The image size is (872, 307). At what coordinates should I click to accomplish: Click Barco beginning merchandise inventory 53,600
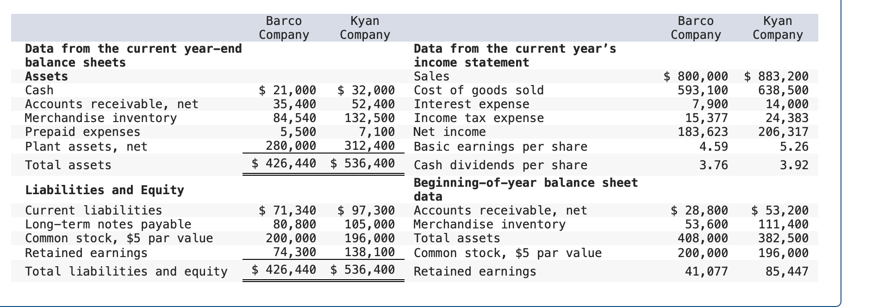click(x=706, y=224)
